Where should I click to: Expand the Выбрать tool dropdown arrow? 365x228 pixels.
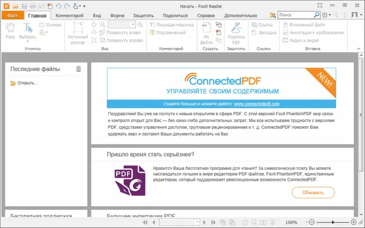27,42
